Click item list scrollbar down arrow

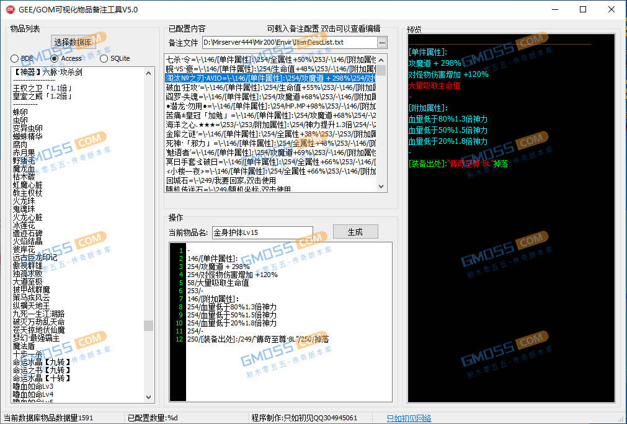coord(149,397)
